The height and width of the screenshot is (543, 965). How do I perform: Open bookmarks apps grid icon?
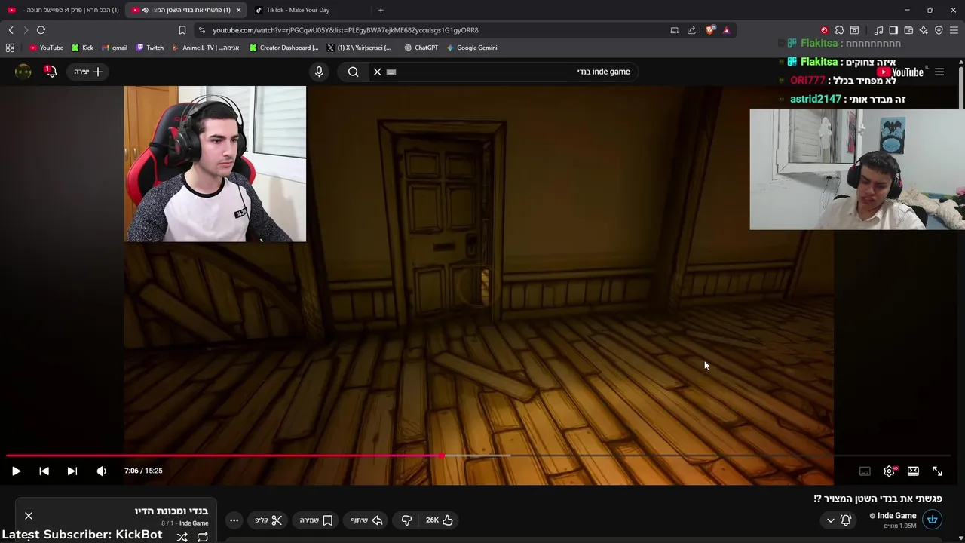[x=10, y=48]
